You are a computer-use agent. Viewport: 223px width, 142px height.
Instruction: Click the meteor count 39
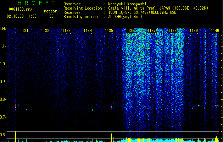[51, 16]
